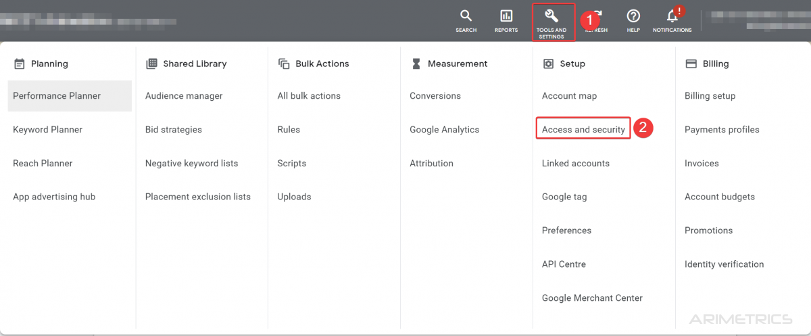Open Payments profiles
This screenshot has width=811, height=336.
tap(722, 130)
